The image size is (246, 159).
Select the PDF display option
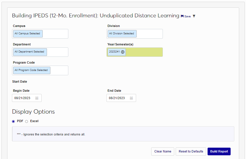click(13, 122)
